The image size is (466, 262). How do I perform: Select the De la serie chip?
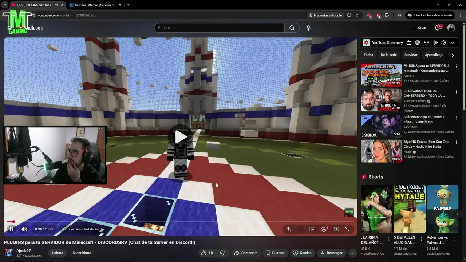(x=389, y=55)
